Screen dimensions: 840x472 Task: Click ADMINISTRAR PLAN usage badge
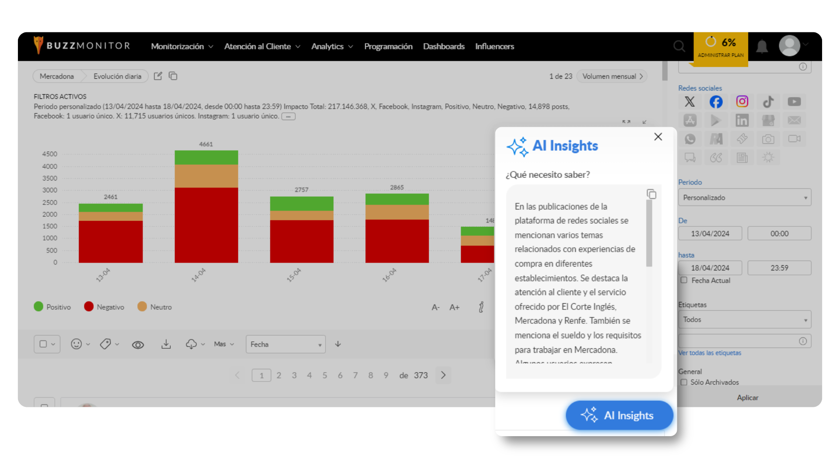(x=721, y=49)
